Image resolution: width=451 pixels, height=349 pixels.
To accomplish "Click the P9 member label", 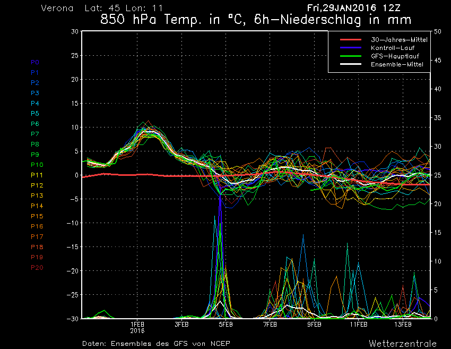I will pos(35,155).
